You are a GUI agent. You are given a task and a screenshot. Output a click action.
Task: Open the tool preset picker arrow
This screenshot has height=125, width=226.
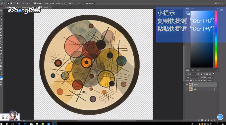click(5, 3)
